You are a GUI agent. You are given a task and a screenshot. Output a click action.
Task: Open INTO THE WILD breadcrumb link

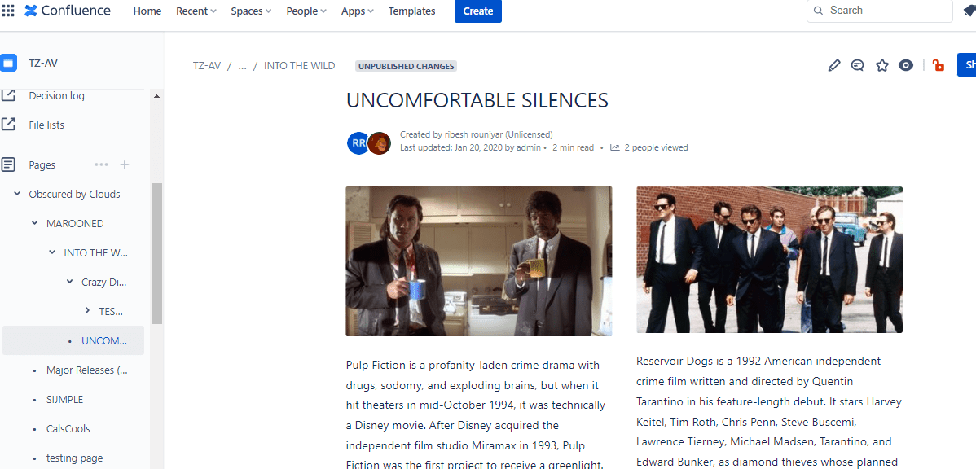pyautogui.click(x=299, y=66)
